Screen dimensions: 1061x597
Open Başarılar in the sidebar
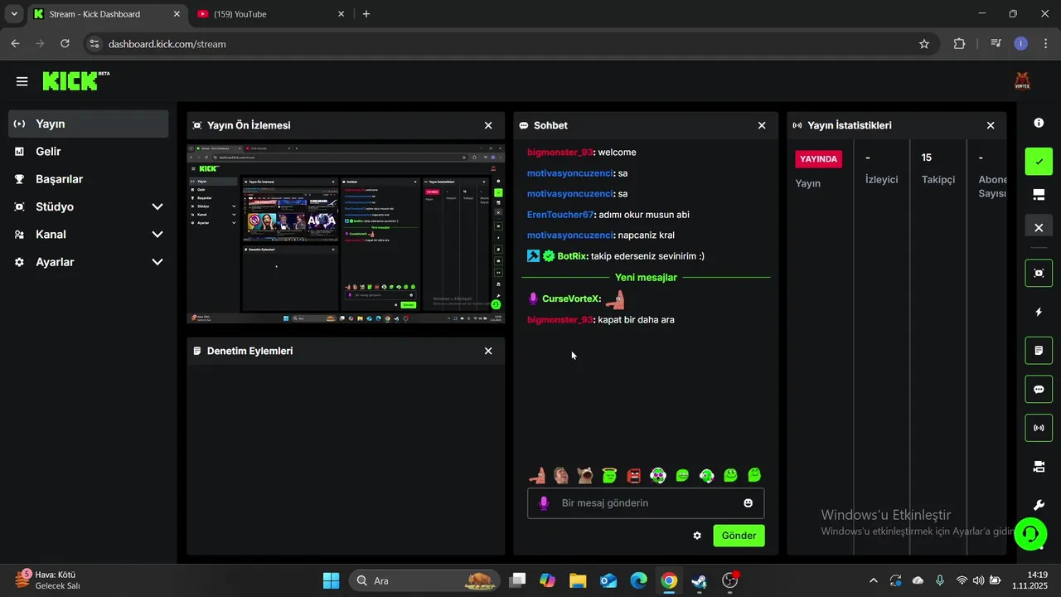(89, 179)
